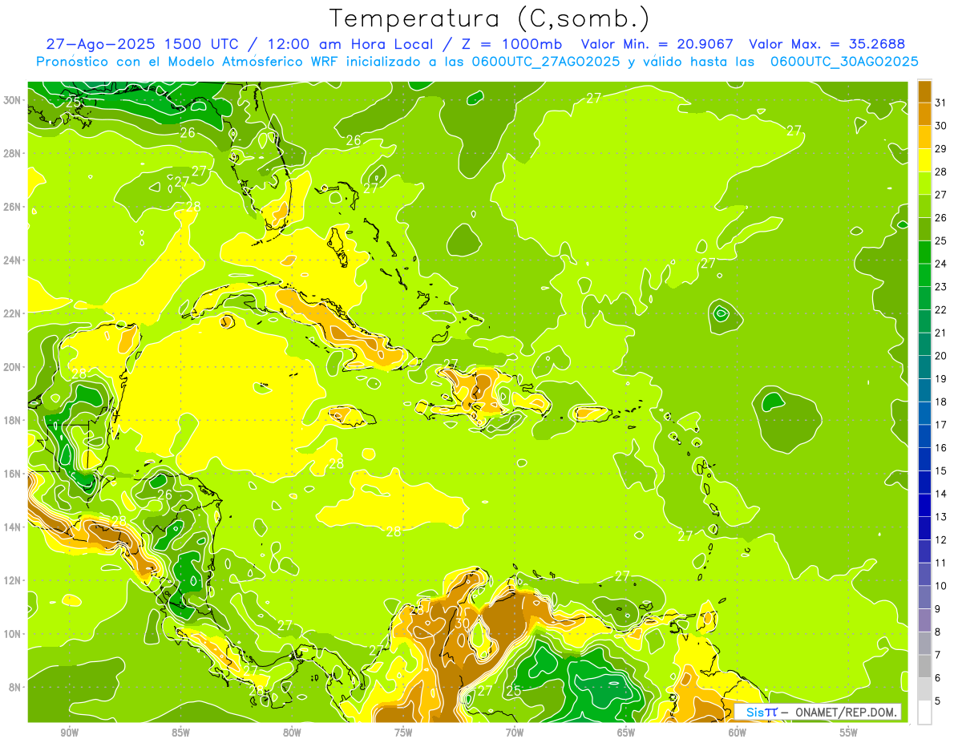Screen dimensions: 962x743
Task: Click the color scale value 31
Action: tap(940, 103)
